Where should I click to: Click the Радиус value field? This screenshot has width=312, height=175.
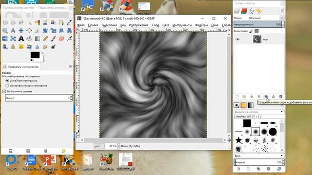(39, 98)
